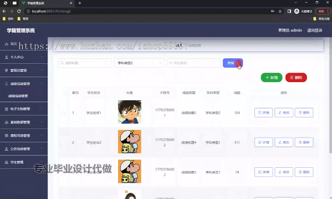The height and width of the screenshot is (199, 332).
Task: Click the 成绩 column header
Action: [x=237, y=93]
